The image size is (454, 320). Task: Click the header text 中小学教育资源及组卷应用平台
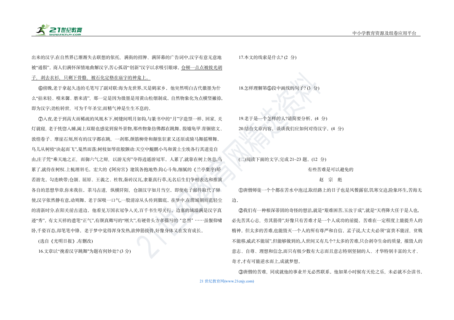[384, 33]
